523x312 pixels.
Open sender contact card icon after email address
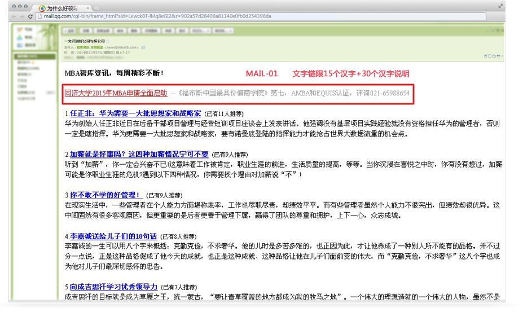click(143, 47)
